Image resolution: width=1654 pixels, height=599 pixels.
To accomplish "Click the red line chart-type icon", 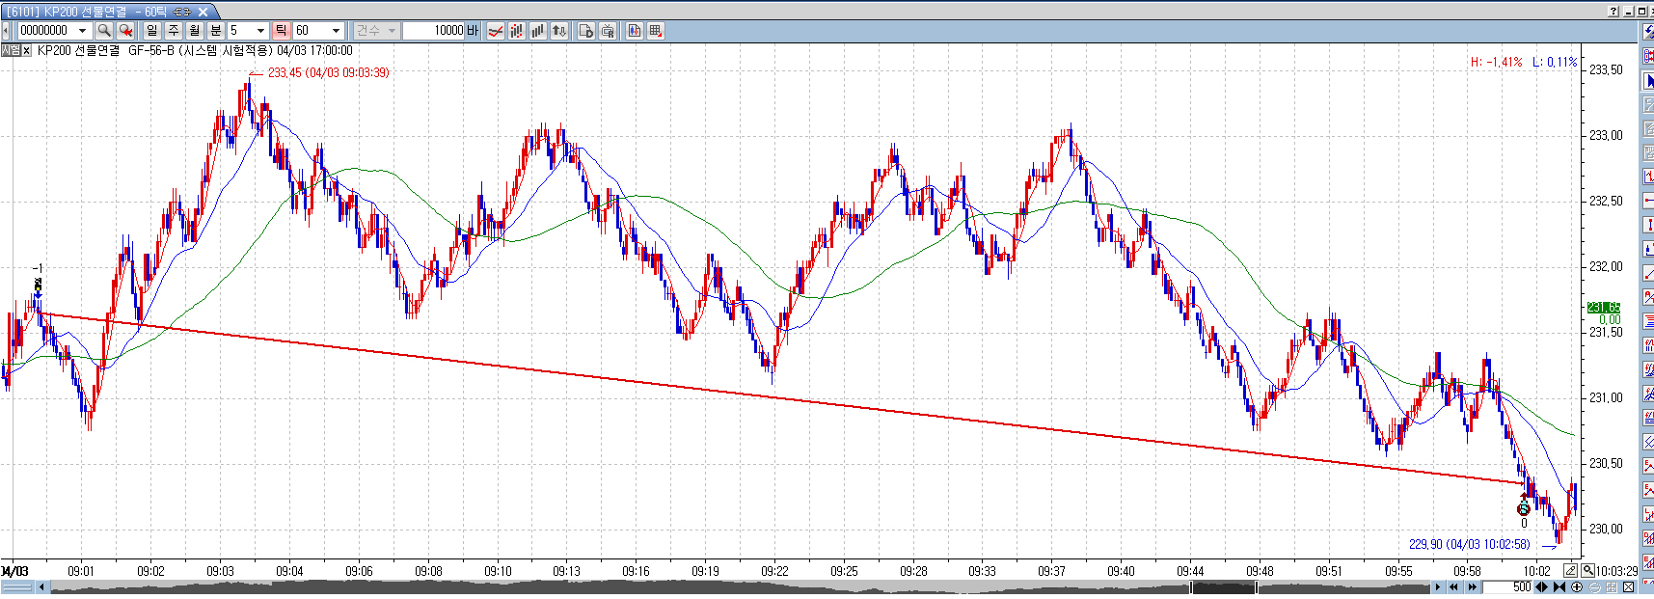I will click(495, 31).
